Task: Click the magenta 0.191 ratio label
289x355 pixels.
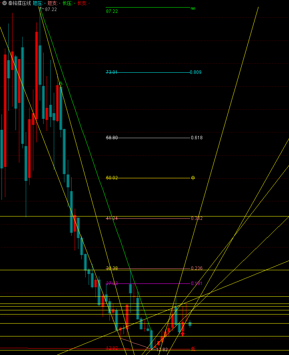Action: [x=197, y=283]
